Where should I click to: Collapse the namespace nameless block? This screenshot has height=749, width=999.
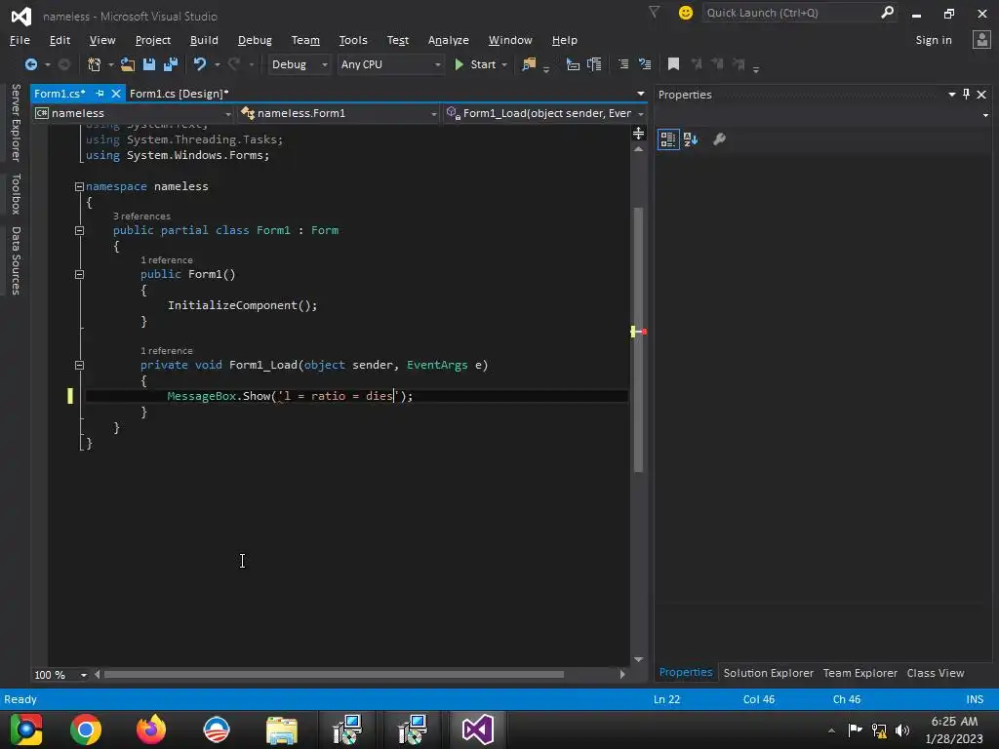coord(79,186)
